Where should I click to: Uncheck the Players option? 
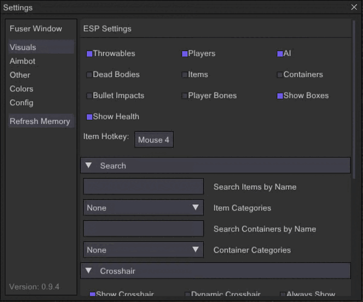(x=185, y=54)
